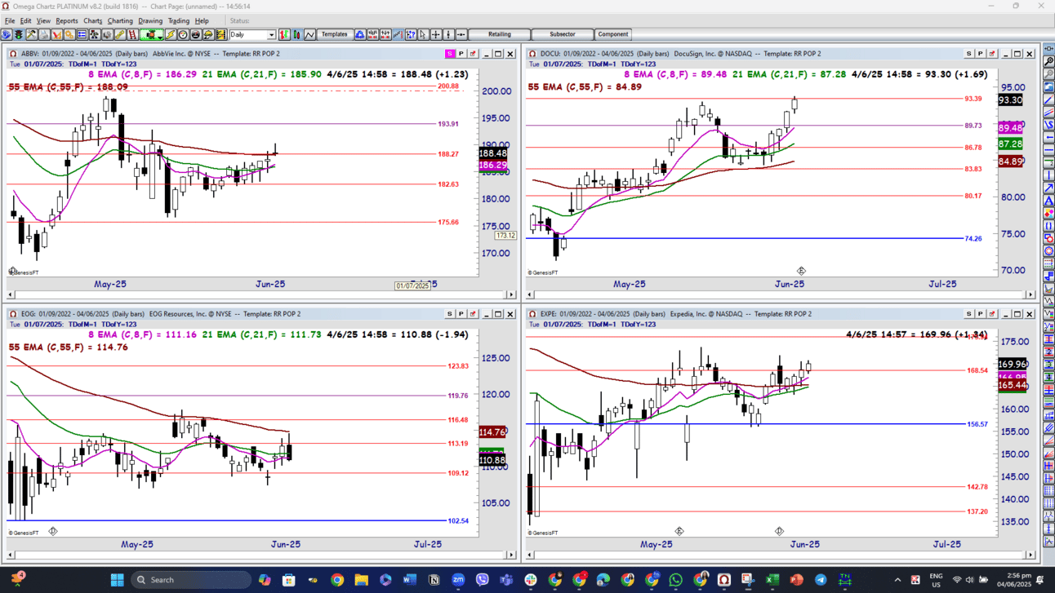Click the Component button
The width and height of the screenshot is (1055, 593).
tap(613, 34)
